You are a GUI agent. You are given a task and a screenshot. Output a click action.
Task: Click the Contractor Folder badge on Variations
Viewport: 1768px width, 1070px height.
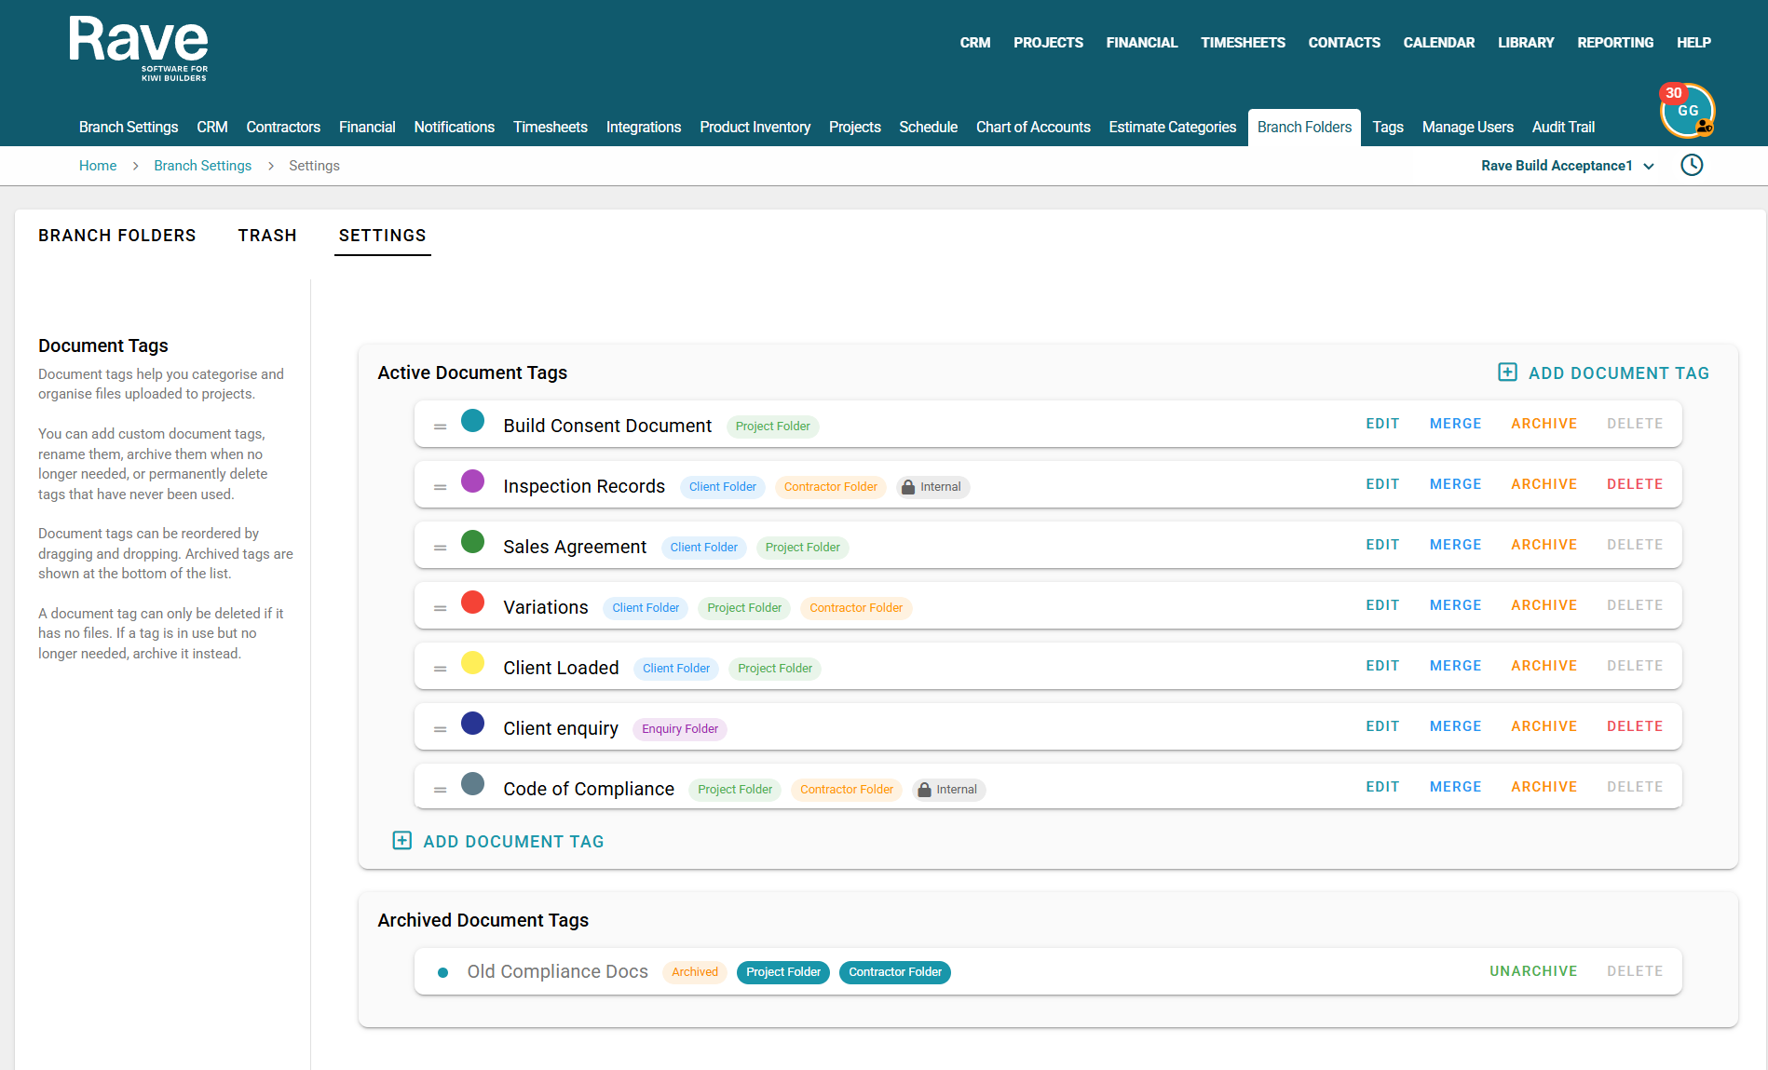(856, 608)
